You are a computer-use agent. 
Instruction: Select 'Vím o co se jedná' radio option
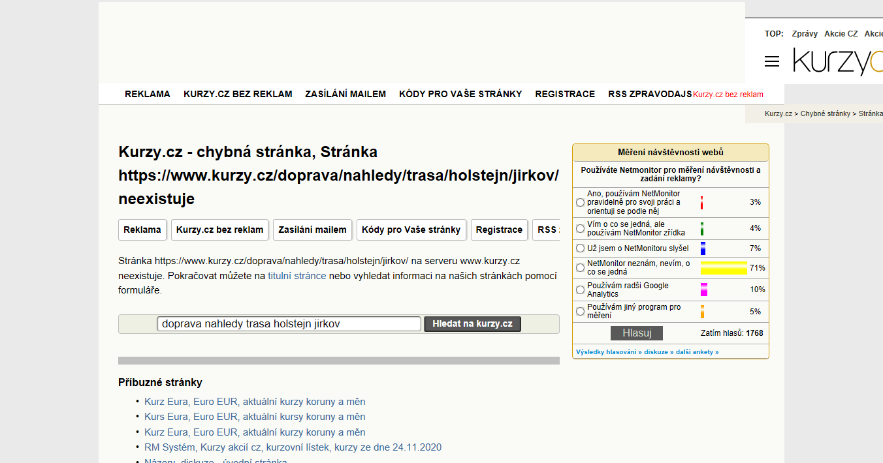pyautogui.click(x=580, y=229)
